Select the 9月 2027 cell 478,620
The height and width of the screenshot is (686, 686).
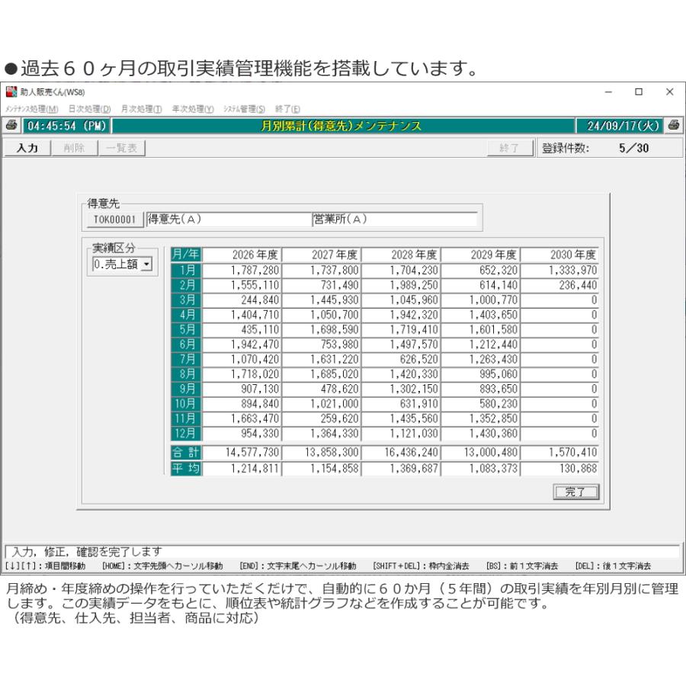322,389
